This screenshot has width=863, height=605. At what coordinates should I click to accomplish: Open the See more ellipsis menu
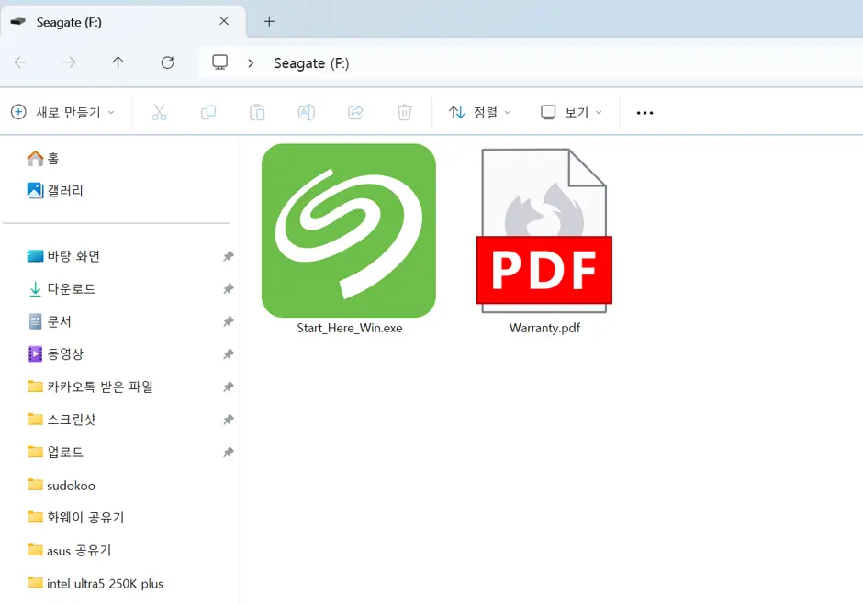click(x=644, y=113)
